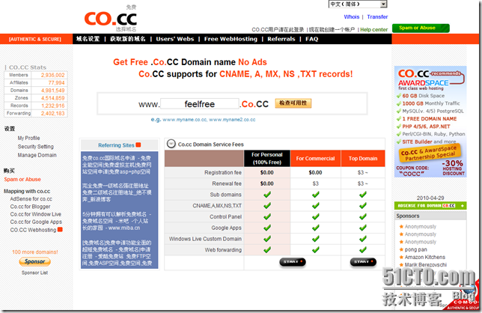
Task: Open sponsor pong pan link
Action: [415, 249]
